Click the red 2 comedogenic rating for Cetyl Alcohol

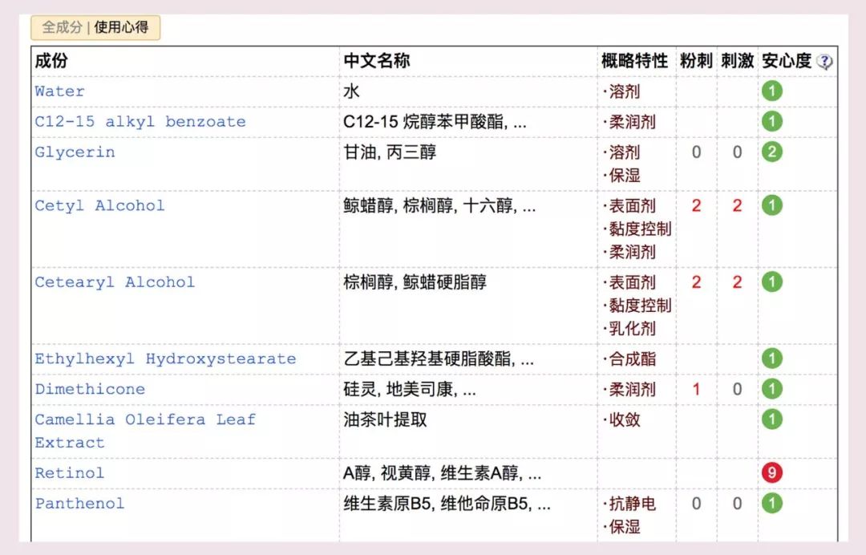[697, 205]
